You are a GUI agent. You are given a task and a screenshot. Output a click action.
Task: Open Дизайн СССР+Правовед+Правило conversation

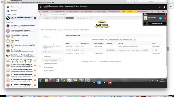coord(21,26)
